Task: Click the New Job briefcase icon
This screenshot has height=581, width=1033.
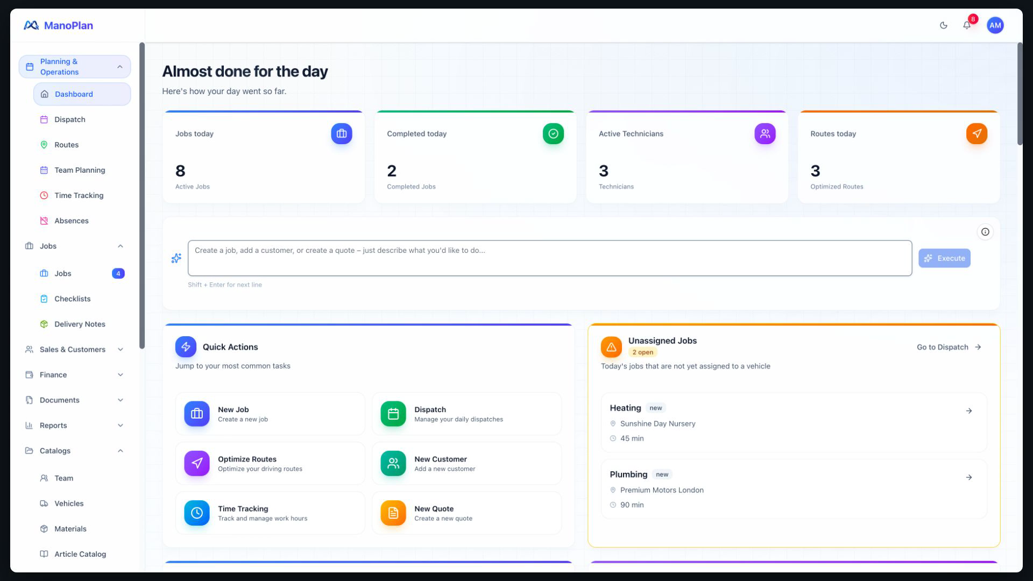Action: [x=197, y=414]
